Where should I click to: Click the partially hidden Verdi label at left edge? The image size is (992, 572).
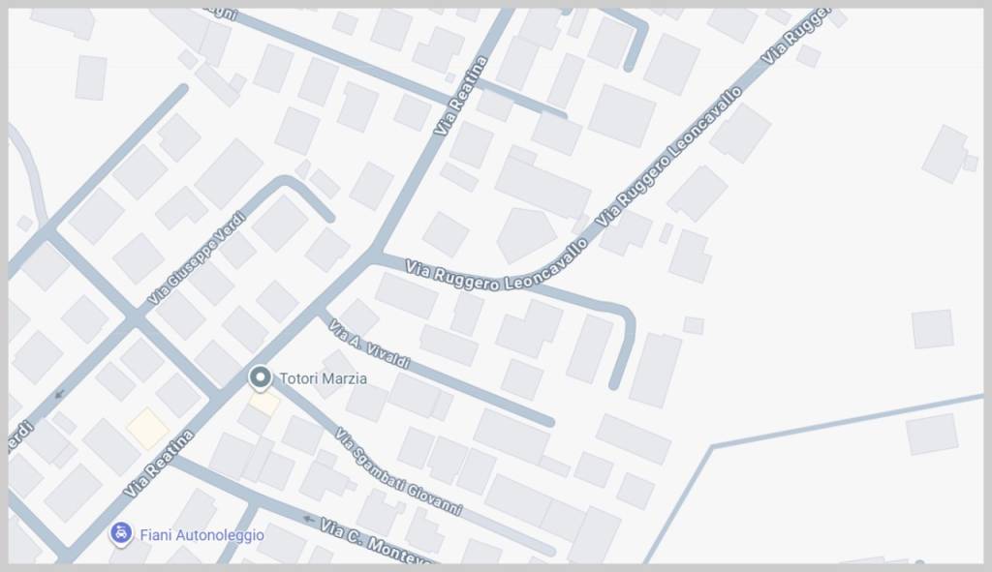pos(20,437)
